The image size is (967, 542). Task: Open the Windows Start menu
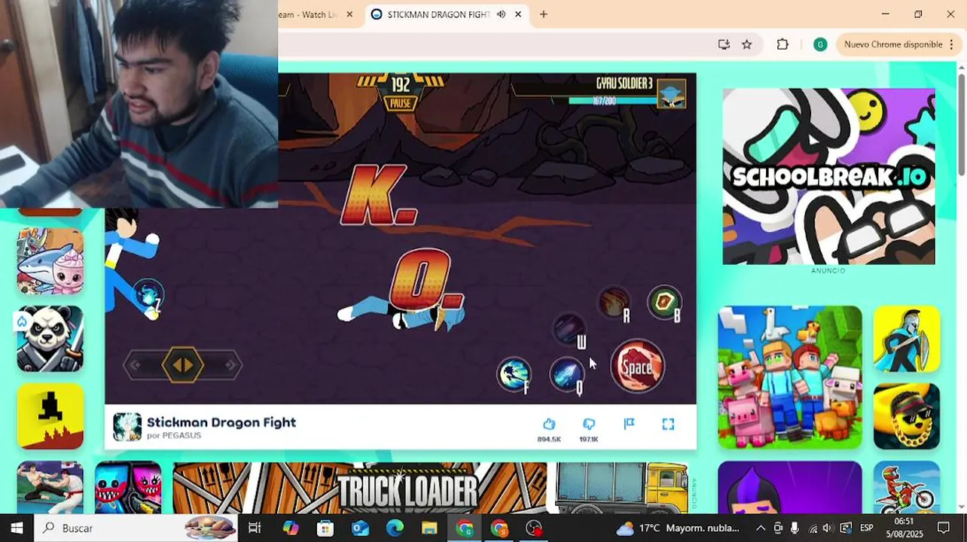pyautogui.click(x=17, y=528)
